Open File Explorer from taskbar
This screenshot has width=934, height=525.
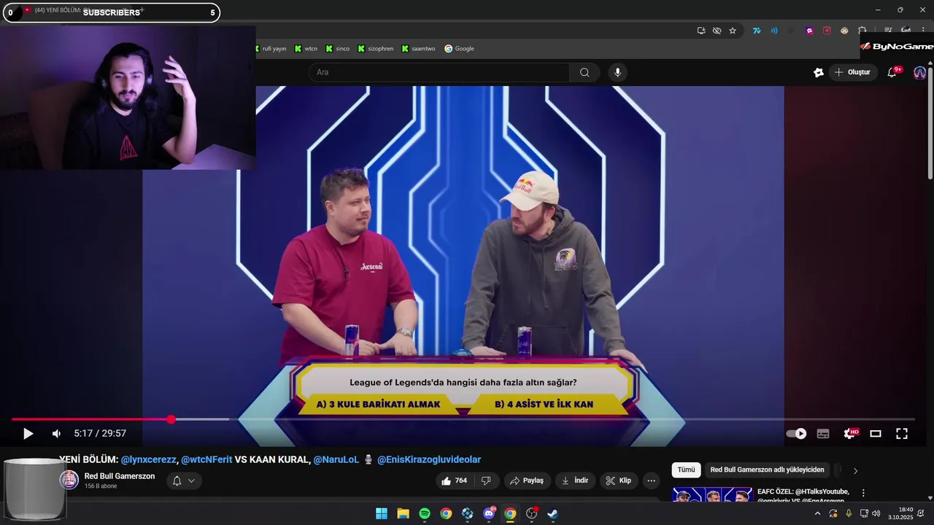click(x=403, y=514)
